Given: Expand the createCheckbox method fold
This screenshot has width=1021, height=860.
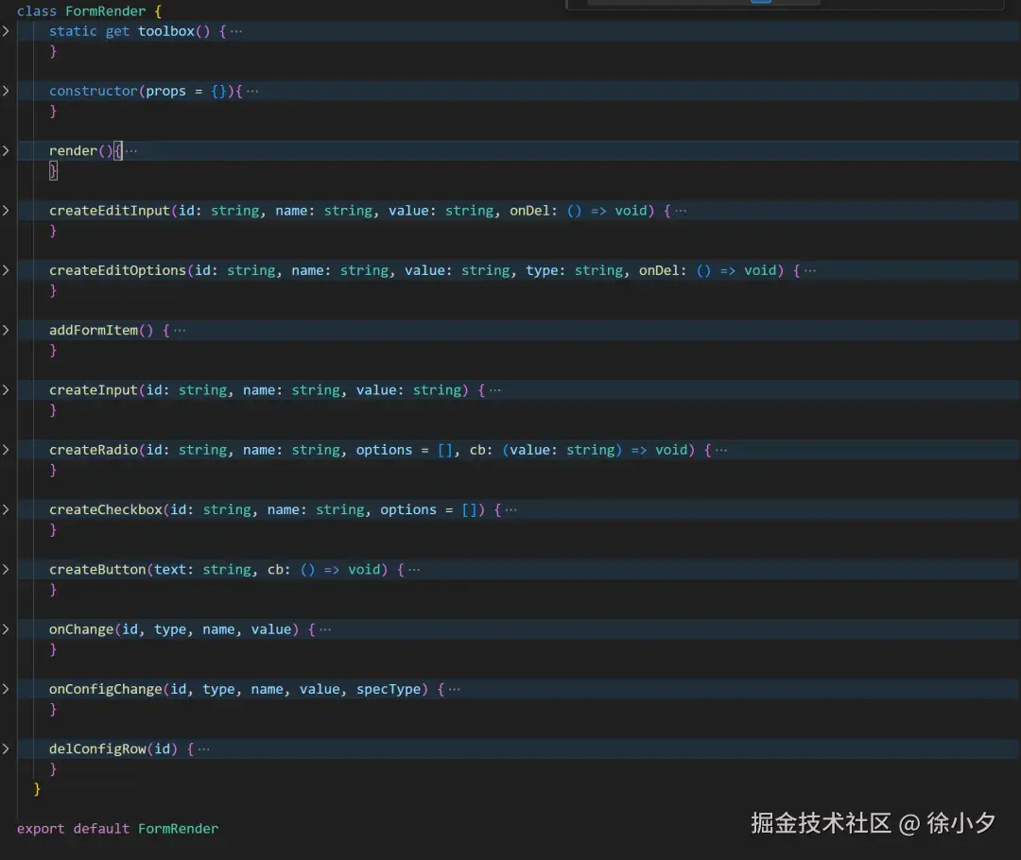Looking at the screenshot, I should click(x=6, y=509).
